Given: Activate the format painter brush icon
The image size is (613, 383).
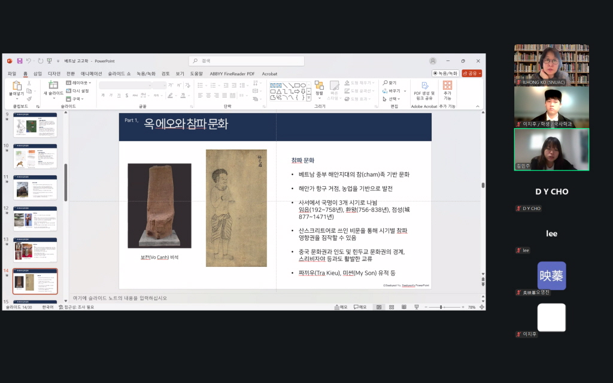Looking at the screenshot, I should click(29, 99).
